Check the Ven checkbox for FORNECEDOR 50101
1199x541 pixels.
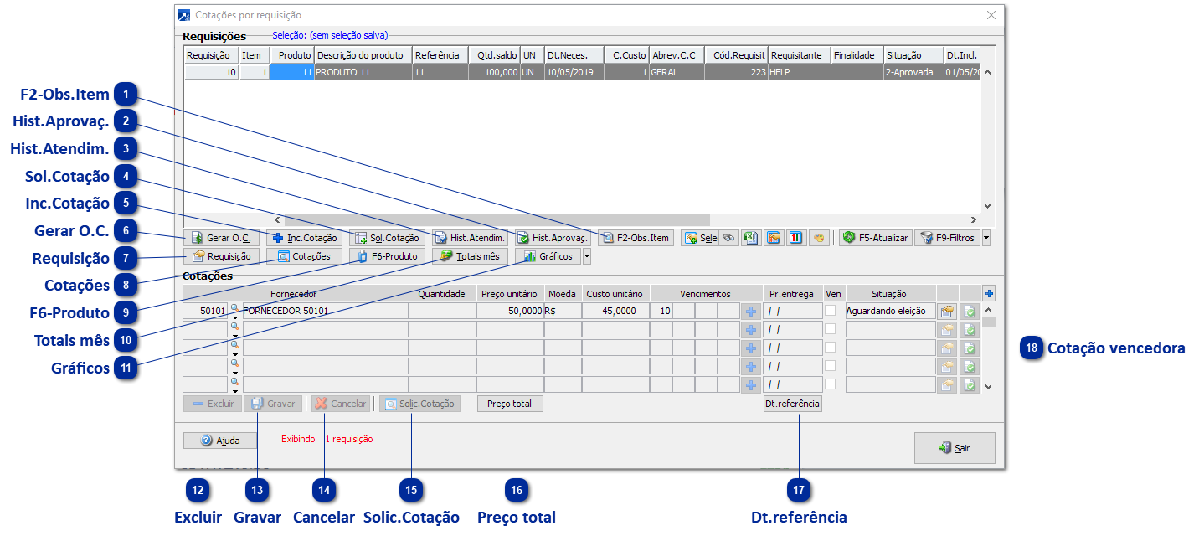point(830,310)
